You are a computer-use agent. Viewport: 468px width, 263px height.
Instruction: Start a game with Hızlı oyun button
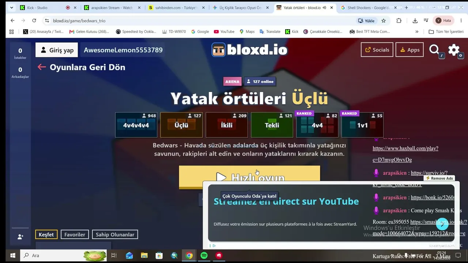(x=249, y=177)
